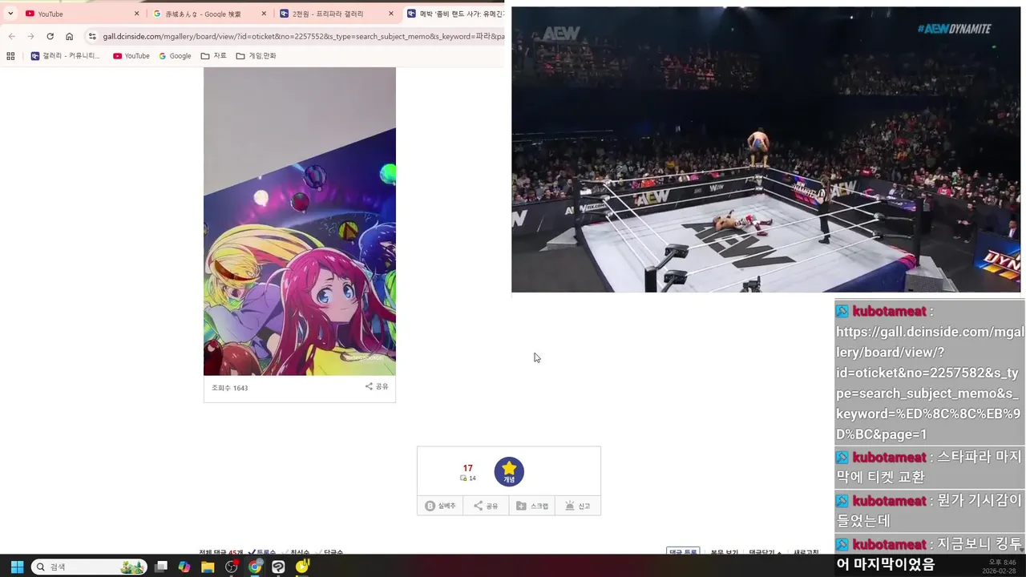Click the 스크랩 button
1026x577 pixels.
coord(532,506)
